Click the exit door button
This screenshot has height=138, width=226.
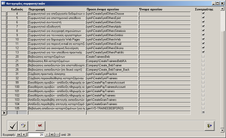(209, 126)
